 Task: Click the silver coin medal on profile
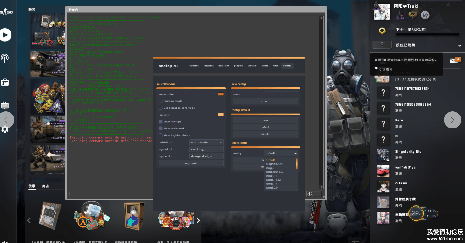tap(425, 15)
